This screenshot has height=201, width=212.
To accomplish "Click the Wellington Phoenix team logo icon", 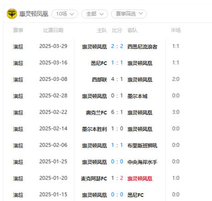I will pyautogui.click(x=12, y=14).
